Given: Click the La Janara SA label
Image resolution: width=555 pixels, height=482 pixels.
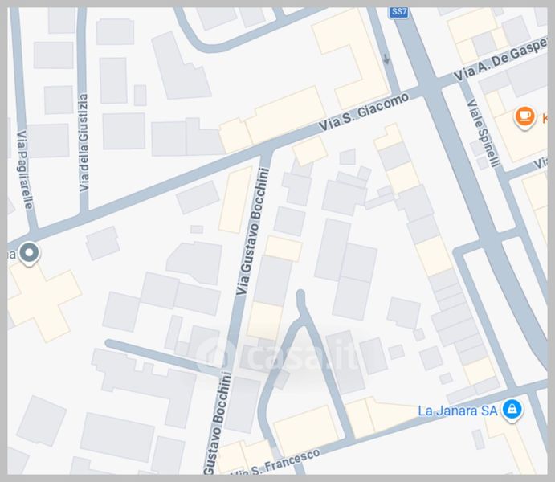Looking at the screenshot, I should 457,411.
